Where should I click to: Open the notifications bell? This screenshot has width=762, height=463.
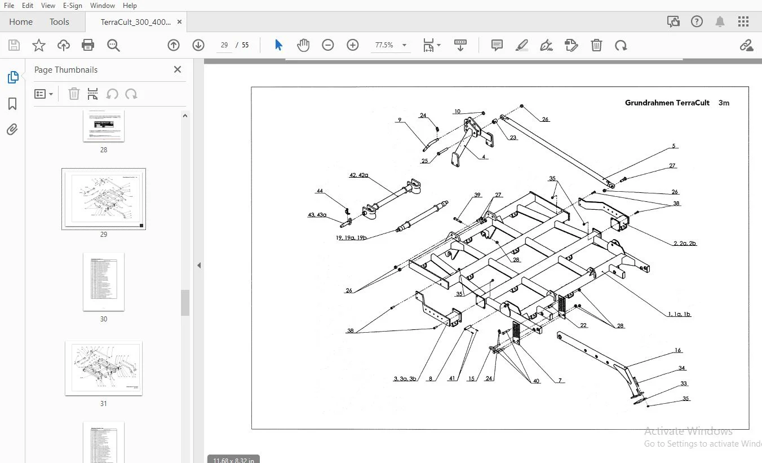click(x=720, y=22)
